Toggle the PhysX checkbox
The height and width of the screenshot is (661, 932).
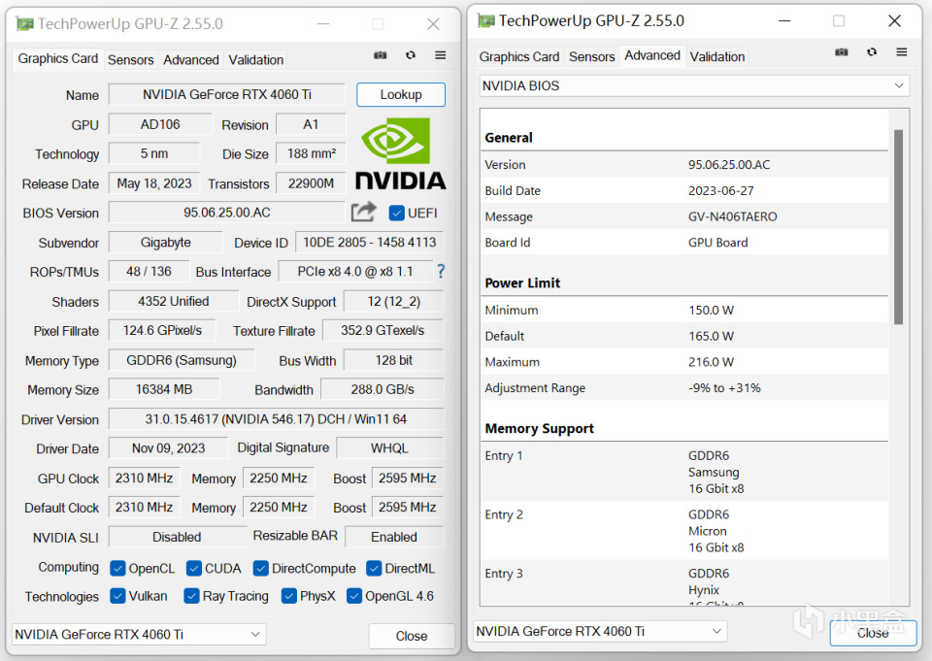[289, 596]
